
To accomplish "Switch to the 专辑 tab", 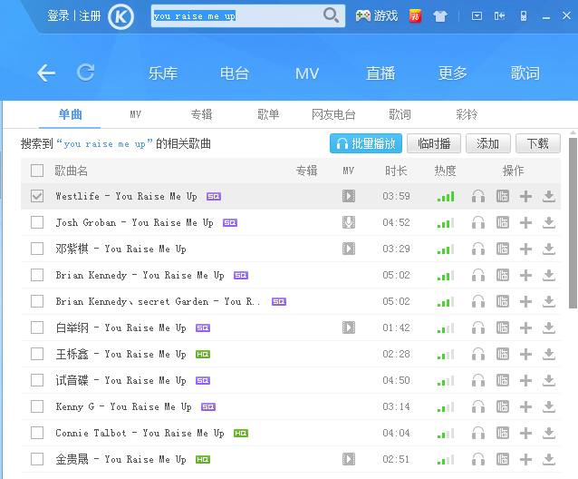I will coord(201,114).
